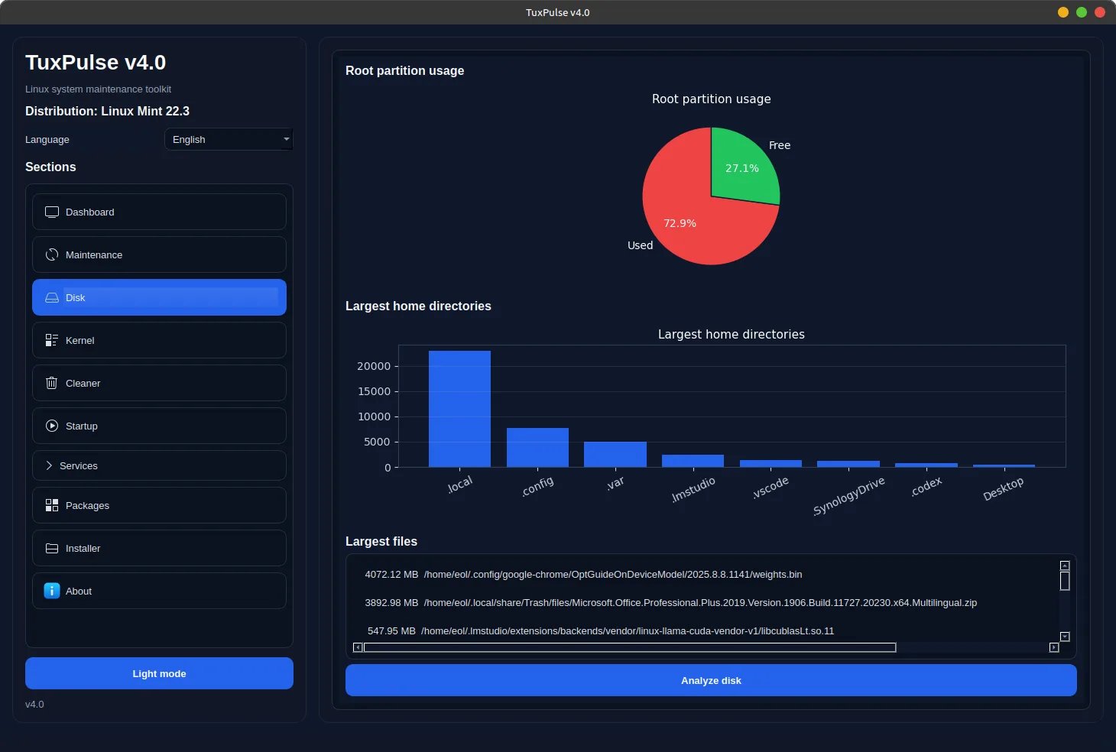This screenshot has width=1116, height=752.
Task: Click the horizontal scrollbar in Largest files
Action: (629, 648)
